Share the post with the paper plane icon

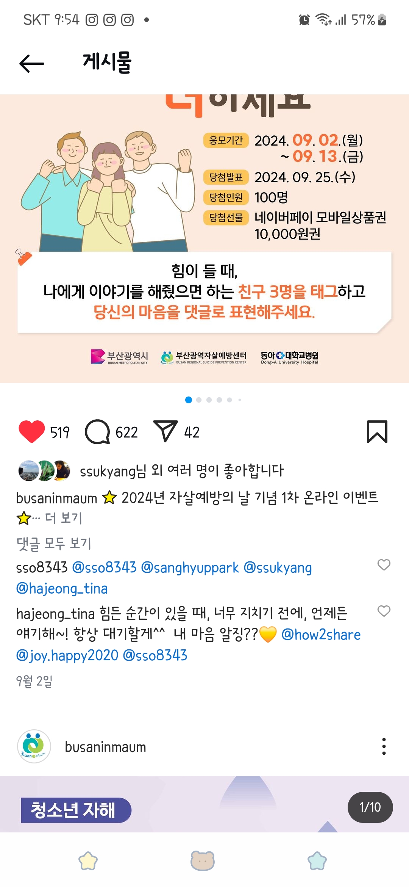(165, 431)
